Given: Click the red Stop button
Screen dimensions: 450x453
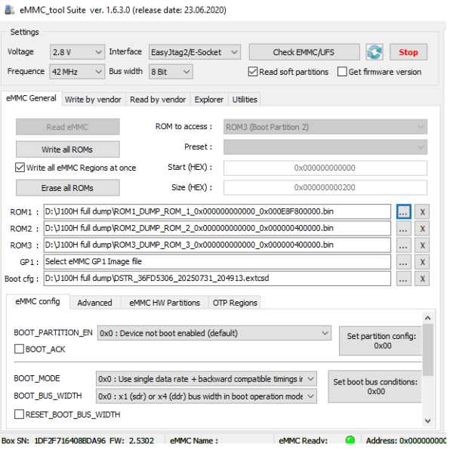Looking at the screenshot, I should 408,52.
